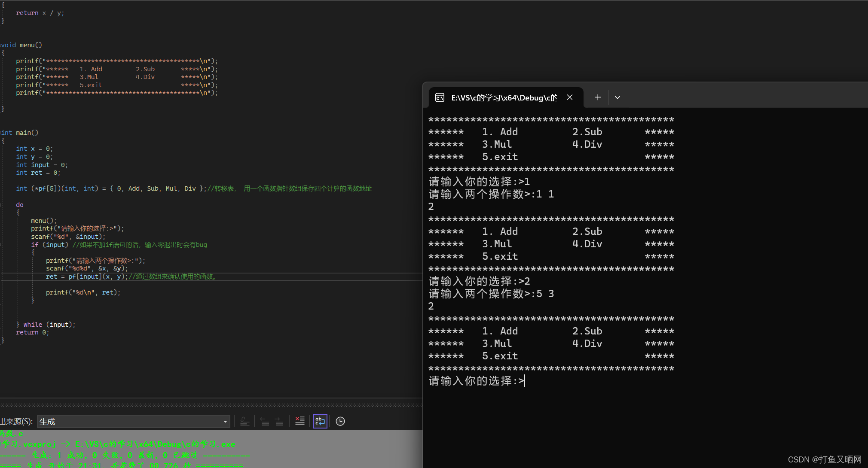Go to next message in output toolbar
The image size is (868, 468).
279,422
